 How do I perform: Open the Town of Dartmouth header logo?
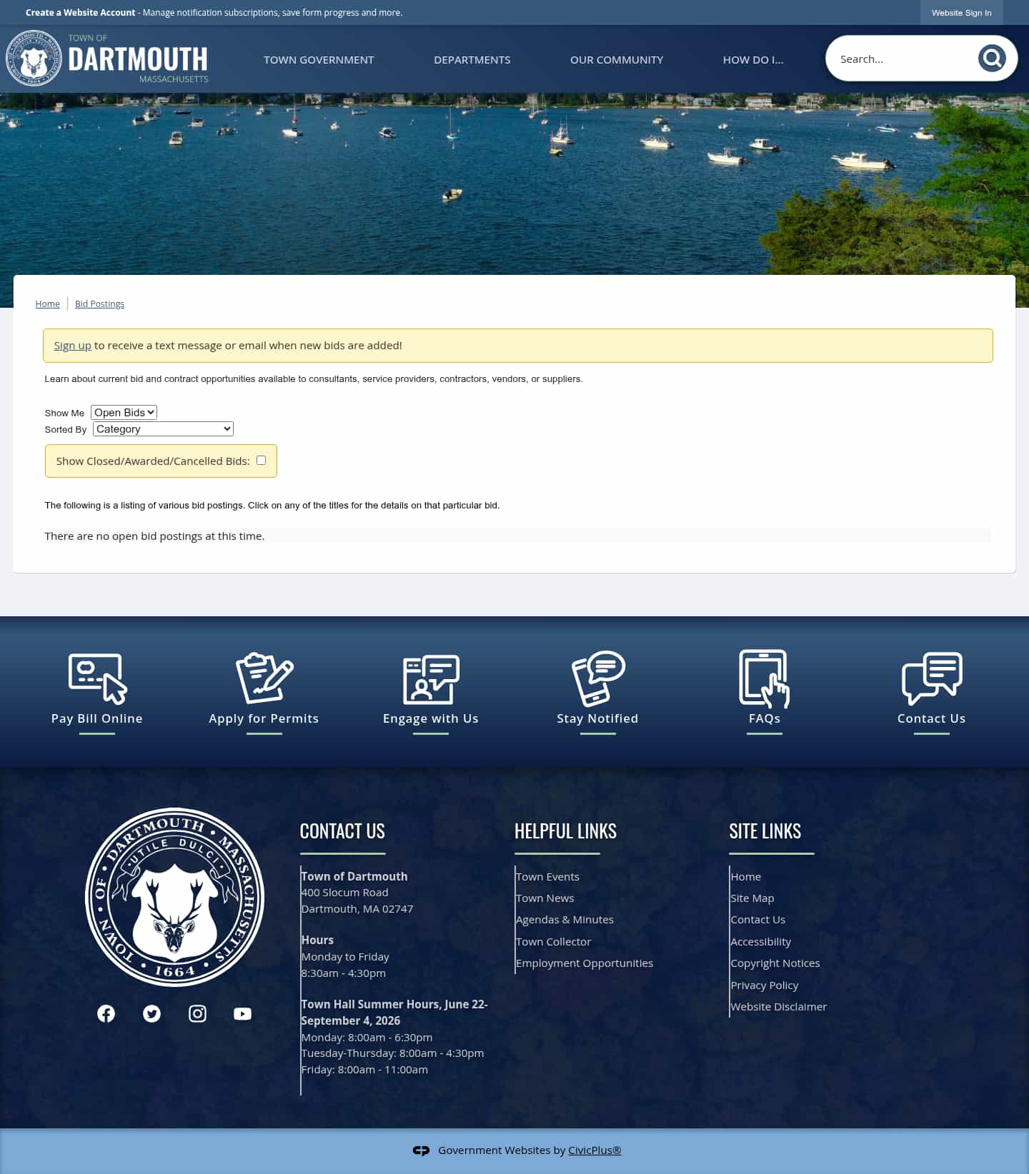click(x=107, y=59)
